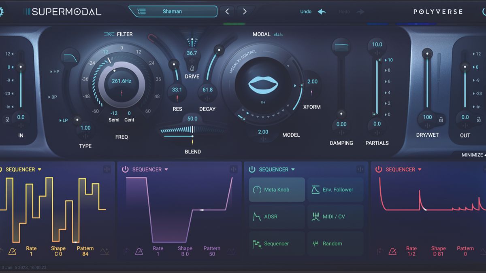Power off the purple Sequencer panel
This screenshot has width=486, height=273.
126,169
